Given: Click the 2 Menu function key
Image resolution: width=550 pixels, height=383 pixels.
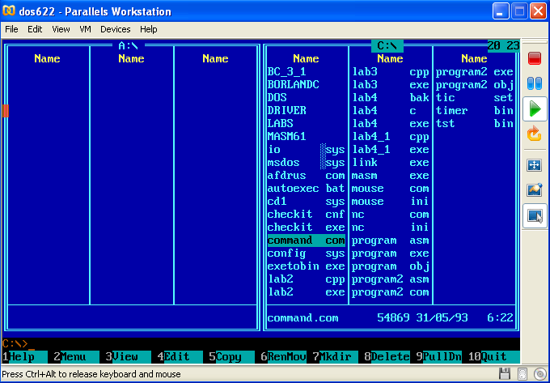Looking at the screenshot, I should click(76, 356).
